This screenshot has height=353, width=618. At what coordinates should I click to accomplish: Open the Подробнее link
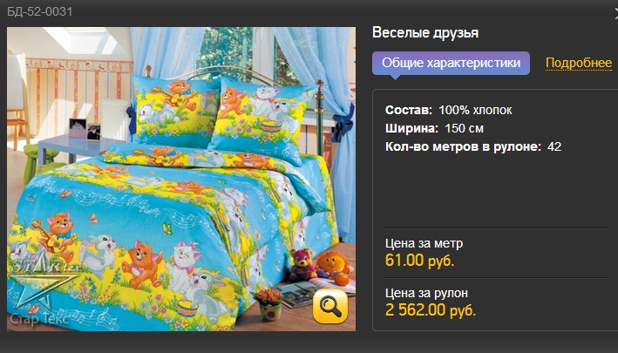pos(578,63)
